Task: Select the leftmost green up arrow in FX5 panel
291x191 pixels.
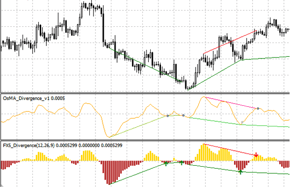Action: (x=166, y=163)
